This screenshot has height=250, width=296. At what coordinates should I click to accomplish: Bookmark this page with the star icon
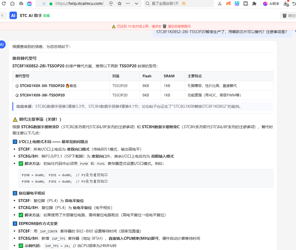click(x=120, y=4)
